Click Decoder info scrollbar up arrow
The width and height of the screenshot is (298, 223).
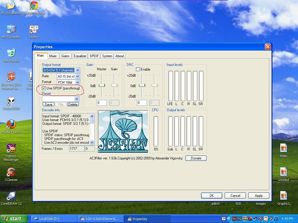coord(92,116)
